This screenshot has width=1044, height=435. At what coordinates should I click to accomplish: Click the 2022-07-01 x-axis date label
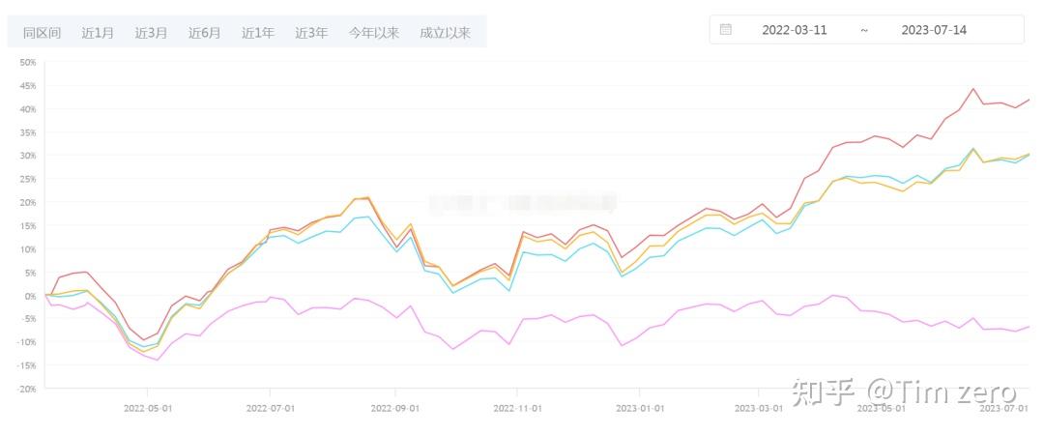coord(272,408)
